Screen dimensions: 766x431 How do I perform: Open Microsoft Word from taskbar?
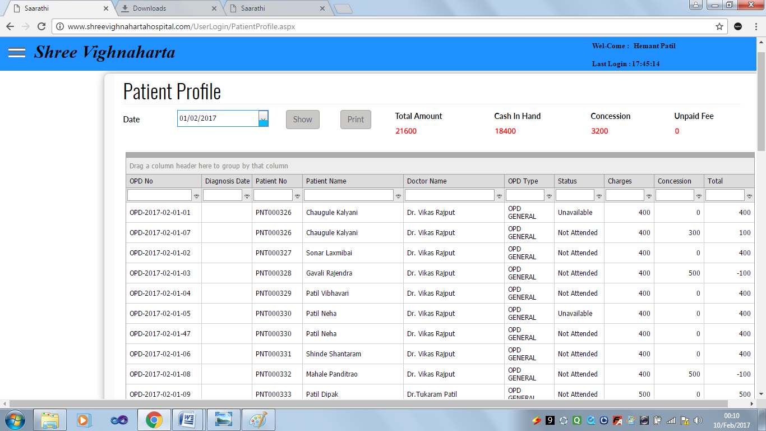click(x=187, y=419)
